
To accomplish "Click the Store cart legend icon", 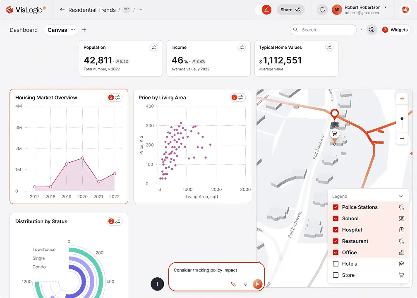I will [x=402, y=275].
